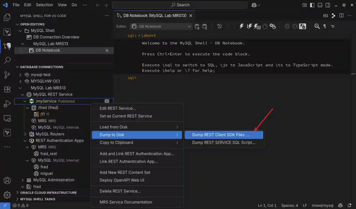Expand the MySQL Administration node
The image size is (356, 209).
(x=23, y=180)
